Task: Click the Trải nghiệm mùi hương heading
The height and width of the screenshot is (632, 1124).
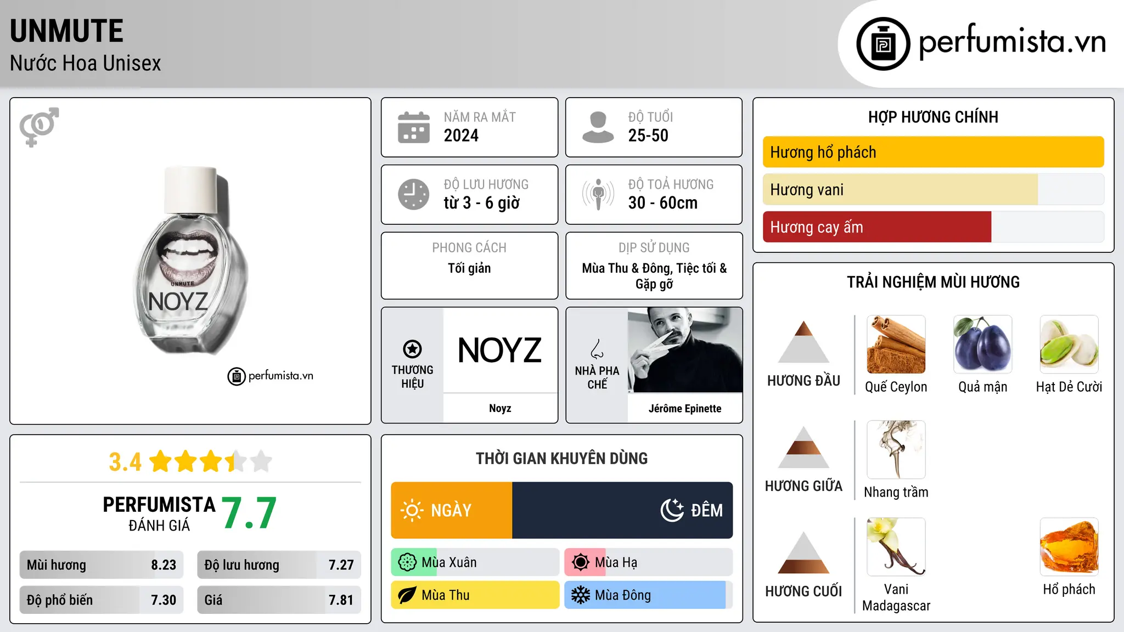Action: pos(933,282)
